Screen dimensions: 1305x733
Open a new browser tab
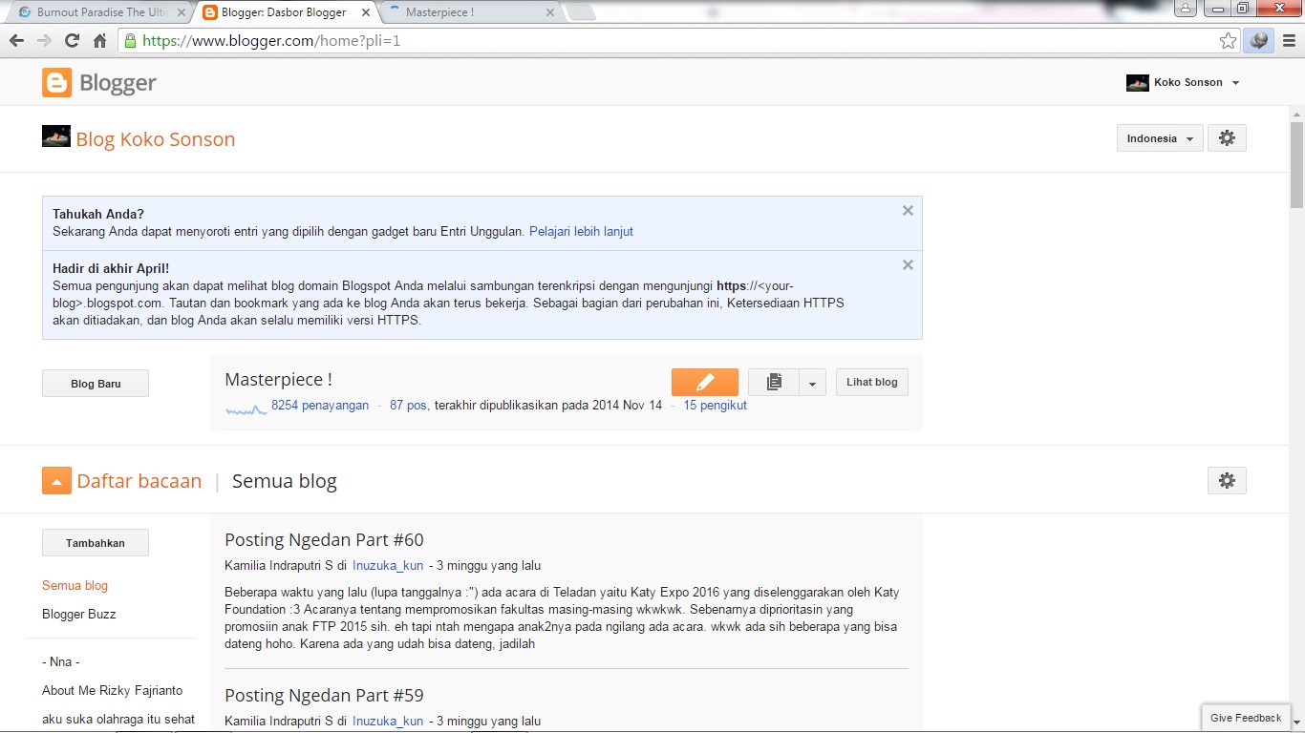point(581,12)
